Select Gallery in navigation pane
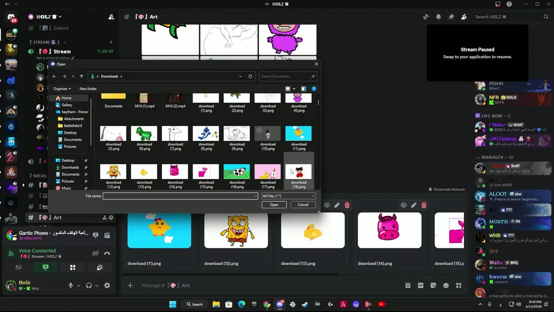 click(x=67, y=105)
